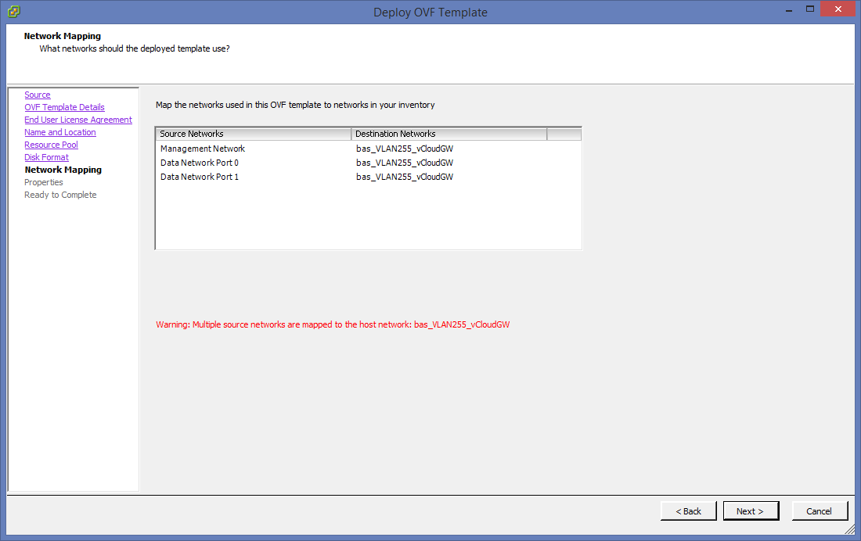The height and width of the screenshot is (541, 861).
Task: Change destination network for Data Network Port 1
Action: tap(405, 177)
